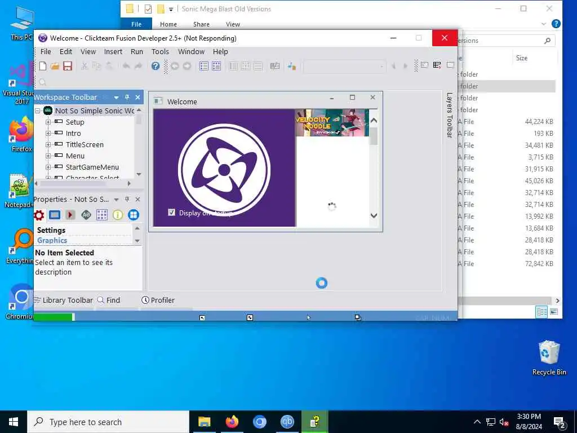The height and width of the screenshot is (433, 577).
Task: Open the Run menu
Action: (x=137, y=51)
